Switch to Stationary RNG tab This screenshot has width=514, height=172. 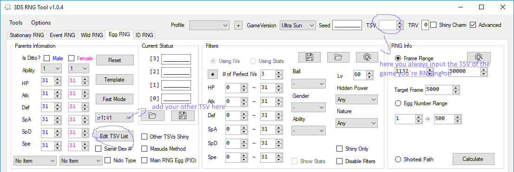[x=27, y=35]
